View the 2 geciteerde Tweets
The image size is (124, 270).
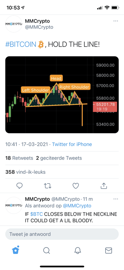point(59,158)
